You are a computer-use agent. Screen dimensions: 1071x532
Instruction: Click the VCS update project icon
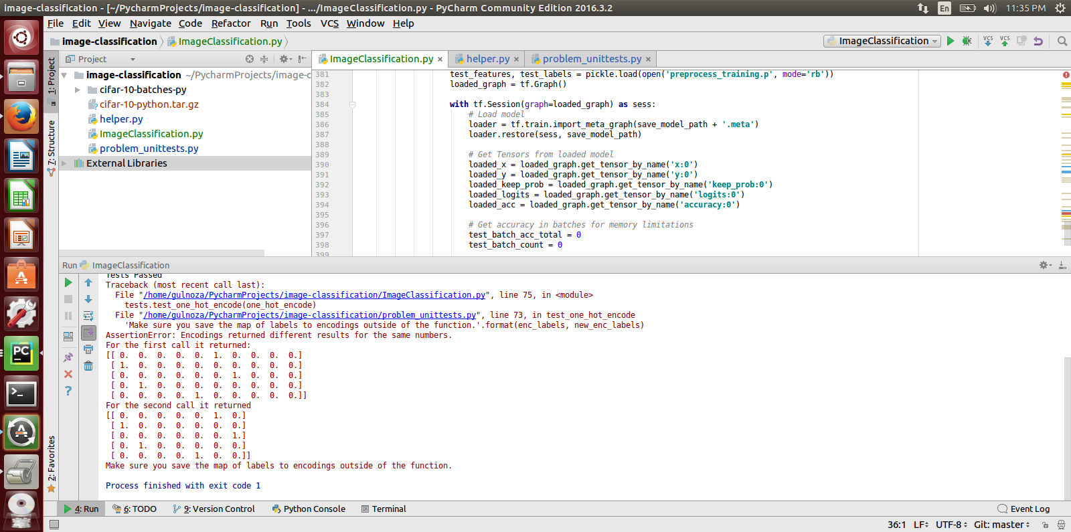point(988,41)
